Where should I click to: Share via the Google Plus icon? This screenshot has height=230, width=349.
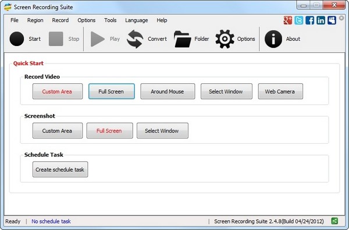pos(287,20)
